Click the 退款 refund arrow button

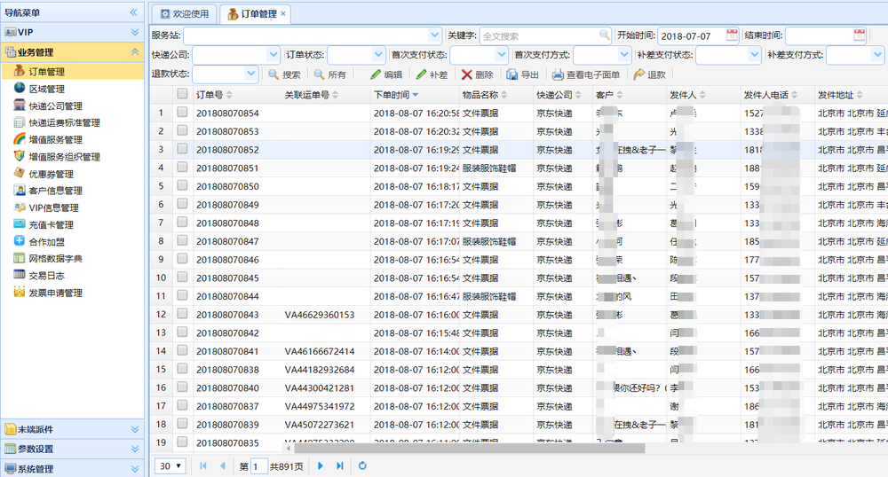(650, 74)
